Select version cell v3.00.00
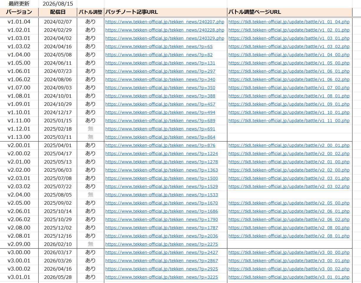 coord(19,252)
